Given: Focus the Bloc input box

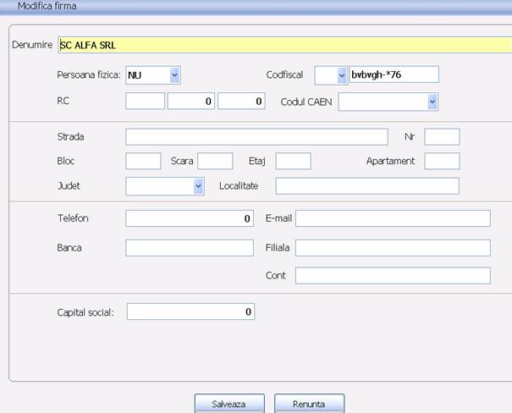Looking at the screenshot, I should point(143,161).
